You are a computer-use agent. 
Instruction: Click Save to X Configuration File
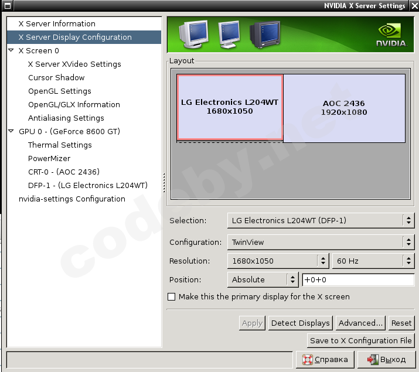pos(361,340)
